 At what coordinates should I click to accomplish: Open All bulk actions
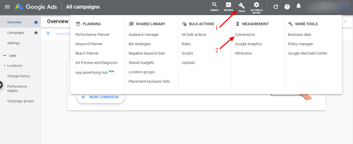[194, 35]
